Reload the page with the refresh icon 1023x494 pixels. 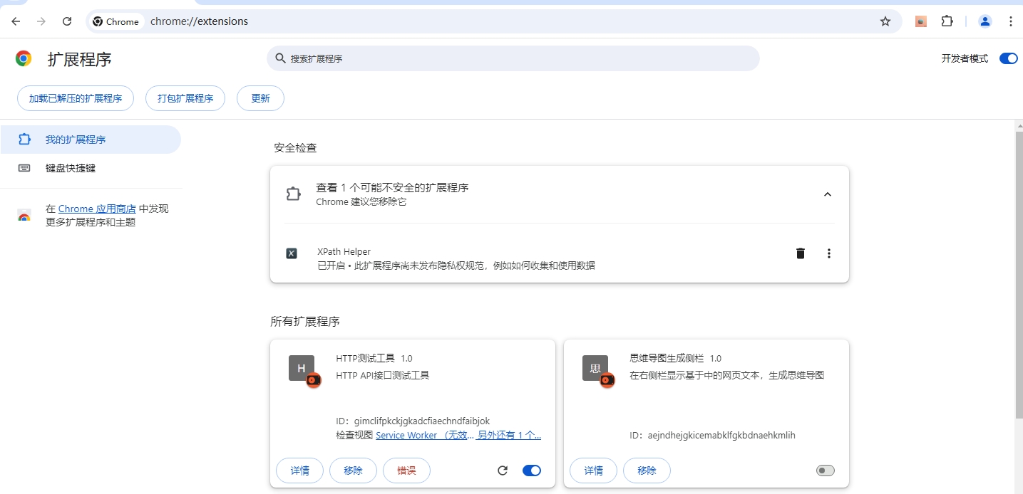(67, 21)
